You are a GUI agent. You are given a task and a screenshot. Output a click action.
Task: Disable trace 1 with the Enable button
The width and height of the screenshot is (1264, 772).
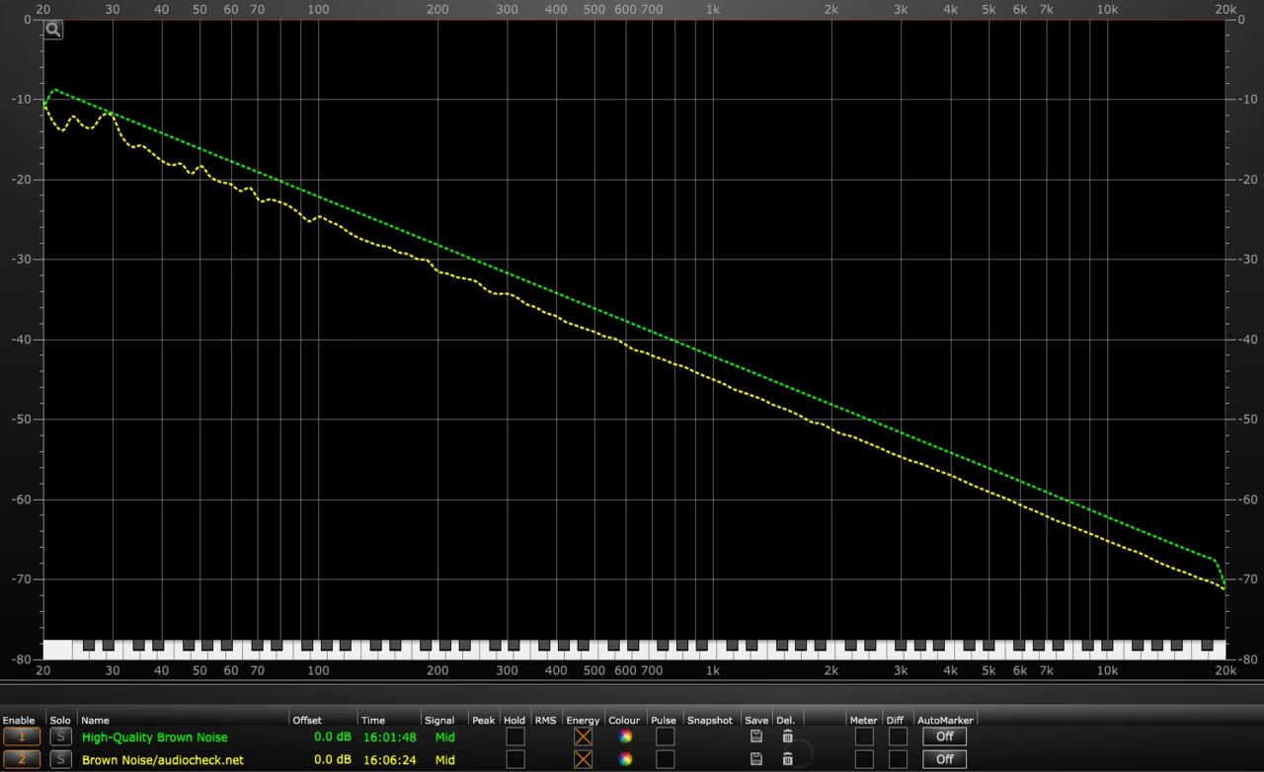(x=22, y=736)
